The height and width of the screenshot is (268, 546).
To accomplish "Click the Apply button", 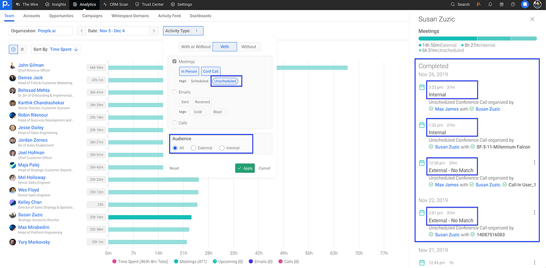I will coord(245,168).
